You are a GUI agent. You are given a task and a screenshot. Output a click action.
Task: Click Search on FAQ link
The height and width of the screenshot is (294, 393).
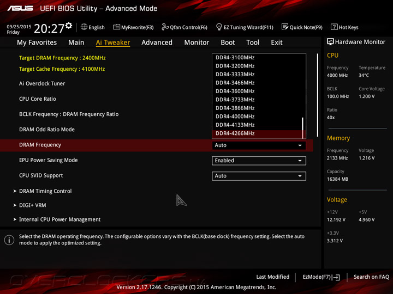[x=371, y=277]
